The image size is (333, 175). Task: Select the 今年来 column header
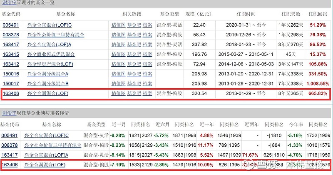296,125
